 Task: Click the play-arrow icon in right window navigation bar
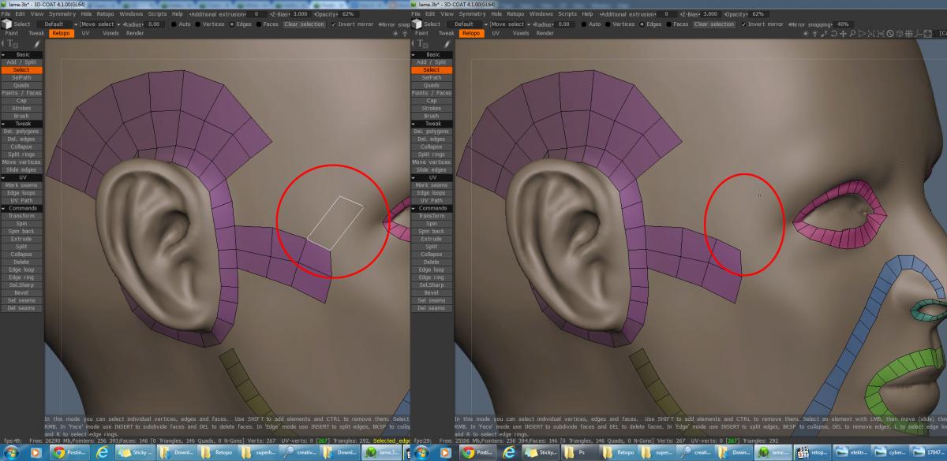[x=862, y=34]
